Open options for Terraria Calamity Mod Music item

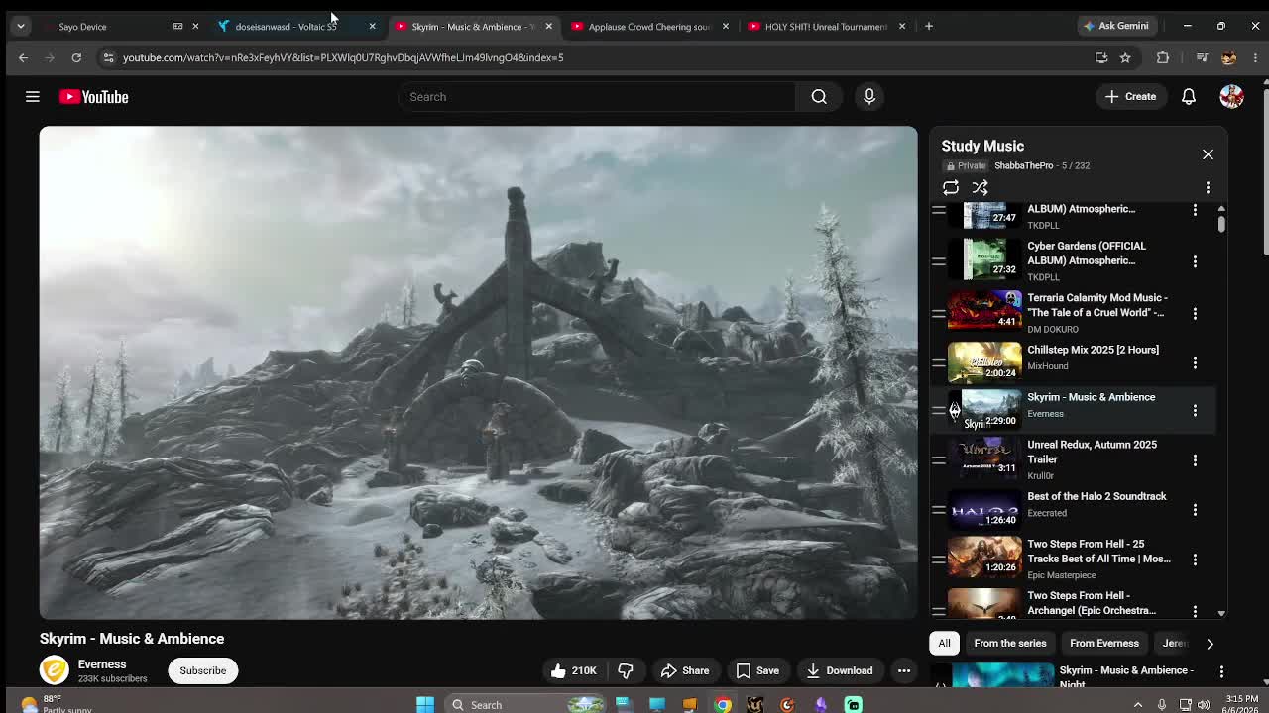pyautogui.click(x=1195, y=313)
